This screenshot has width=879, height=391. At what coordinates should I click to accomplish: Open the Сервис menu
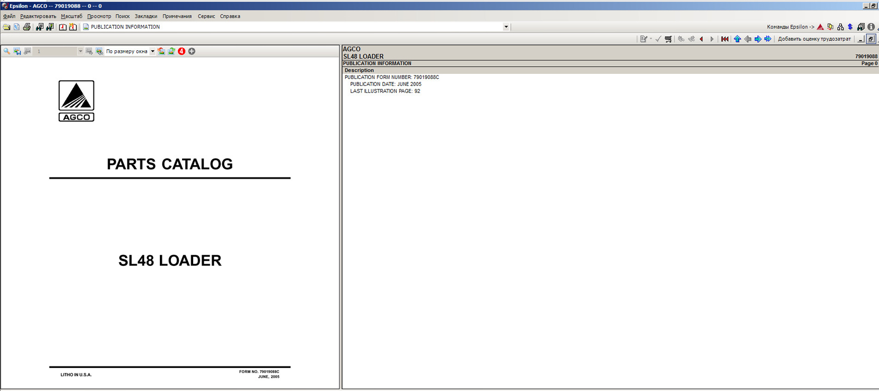pyautogui.click(x=206, y=16)
